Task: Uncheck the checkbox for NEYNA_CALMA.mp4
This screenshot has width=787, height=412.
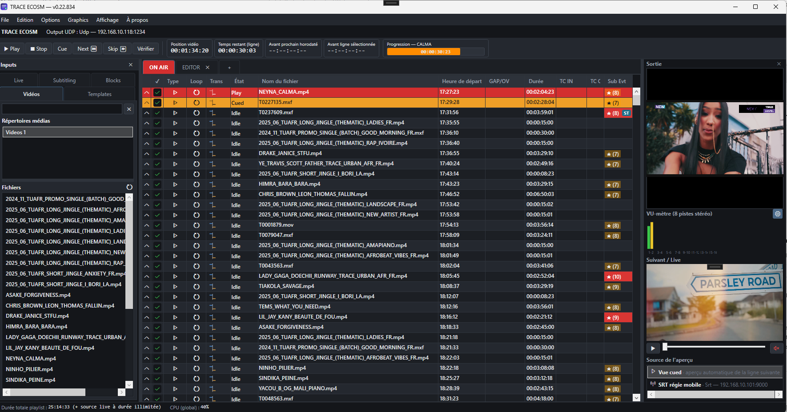Action: coord(157,92)
